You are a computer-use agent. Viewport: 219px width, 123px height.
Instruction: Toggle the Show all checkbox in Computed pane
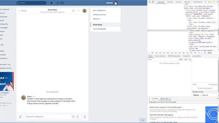click(x=209, y=84)
